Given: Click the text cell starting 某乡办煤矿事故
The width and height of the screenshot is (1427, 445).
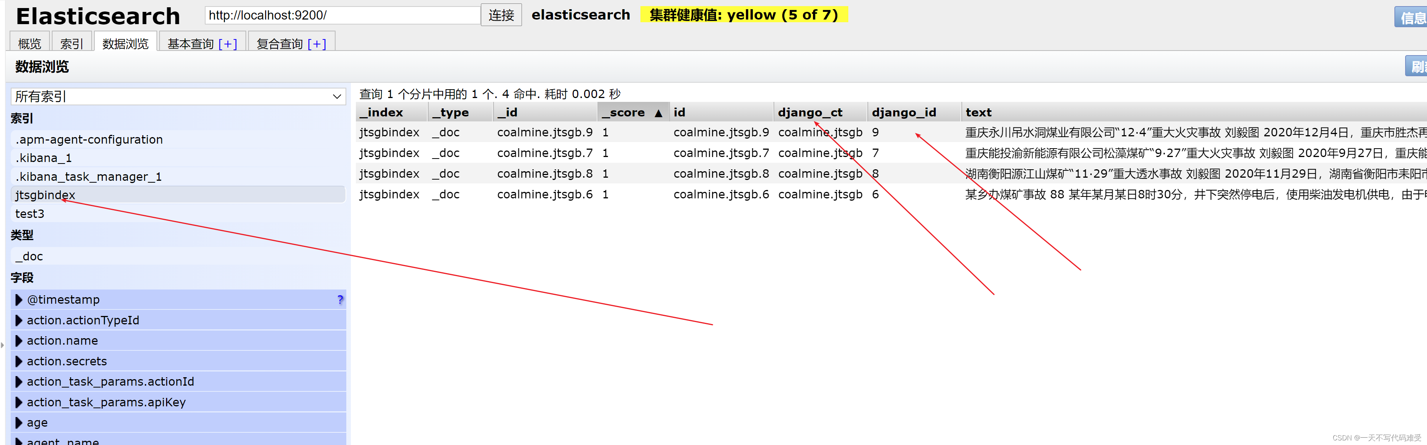Looking at the screenshot, I should pyautogui.click(x=1194, y=194).
